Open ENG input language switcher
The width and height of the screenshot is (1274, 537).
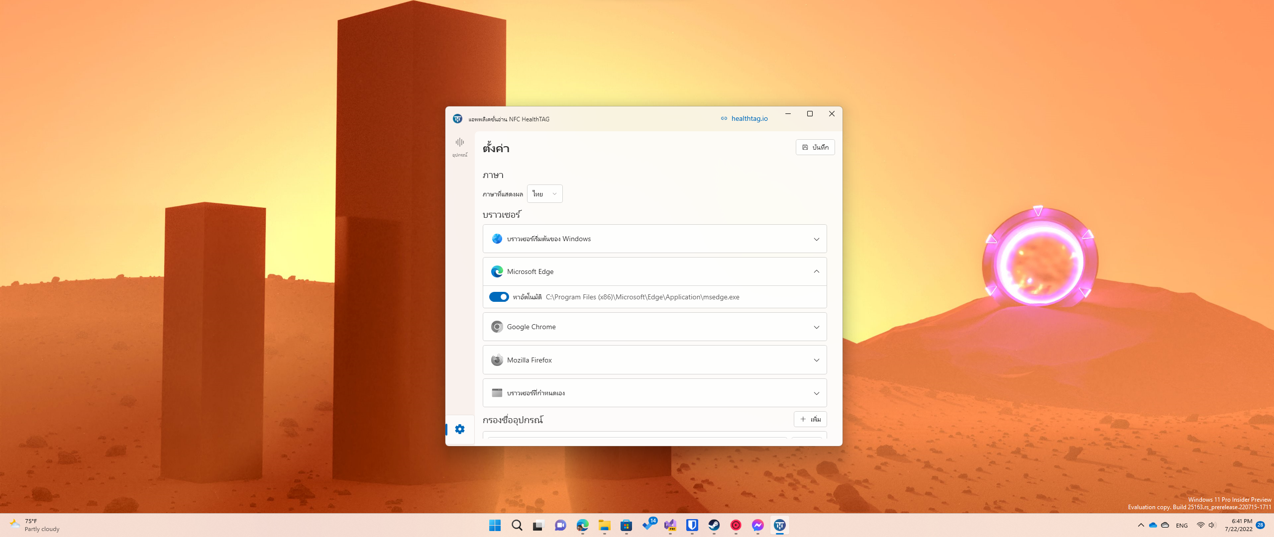pos(1182,526)
